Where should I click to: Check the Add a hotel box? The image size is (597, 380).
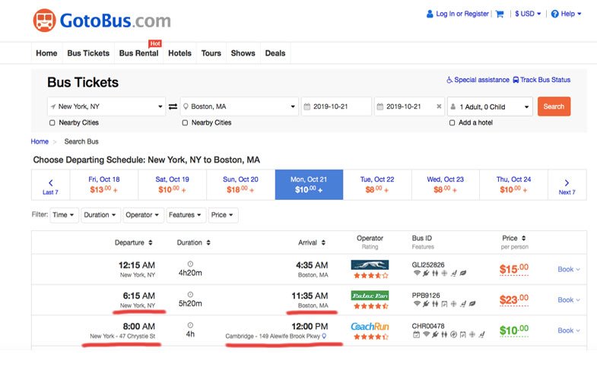[x=453, y=122]
